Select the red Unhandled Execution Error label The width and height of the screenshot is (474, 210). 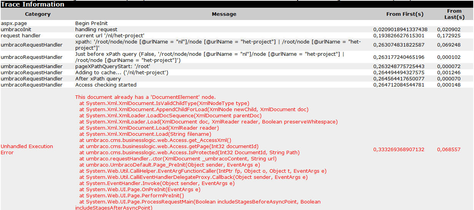(27, 149)
